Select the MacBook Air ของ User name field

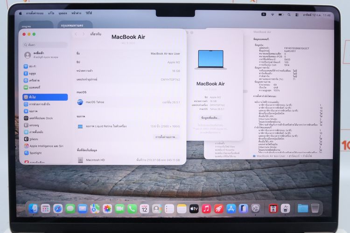[x=165, y=54]
